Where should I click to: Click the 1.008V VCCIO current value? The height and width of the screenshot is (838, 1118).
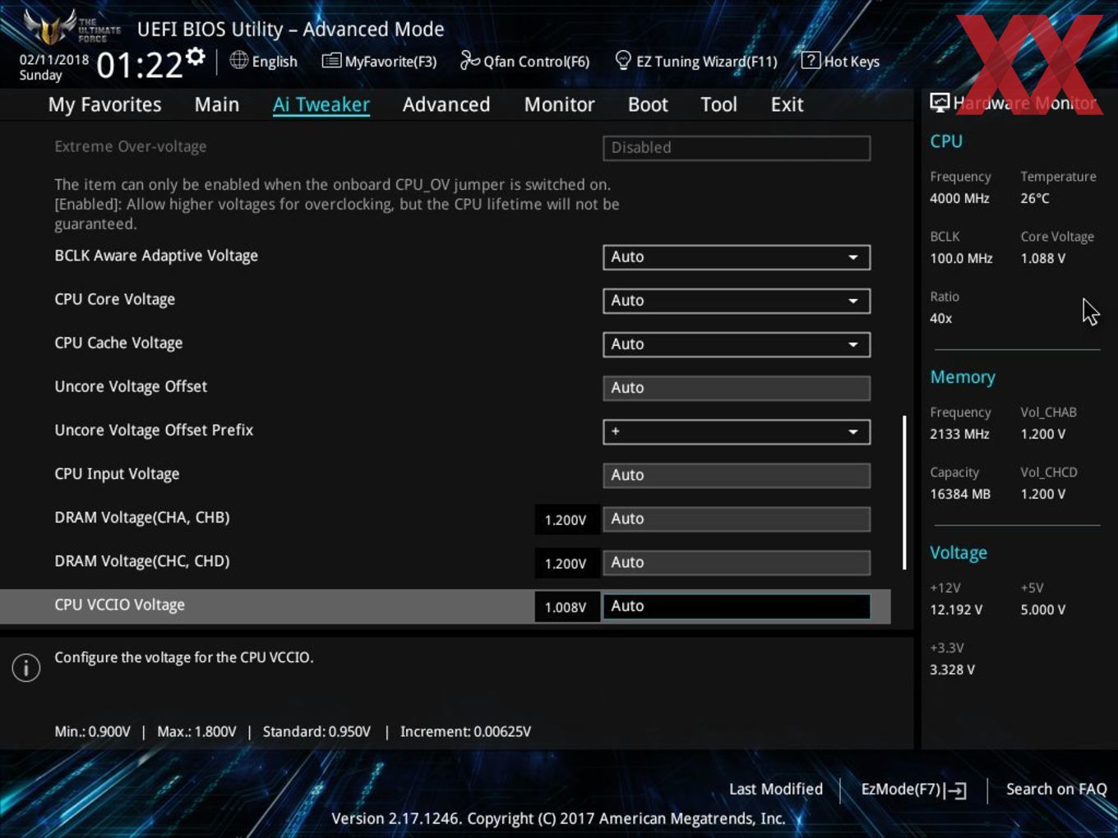[566, 607]
